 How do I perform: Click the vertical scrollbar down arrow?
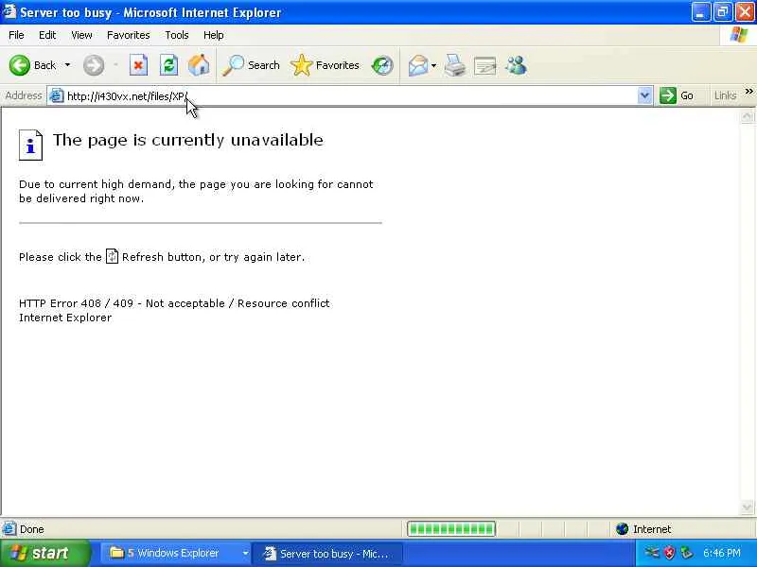click(747, 507)
